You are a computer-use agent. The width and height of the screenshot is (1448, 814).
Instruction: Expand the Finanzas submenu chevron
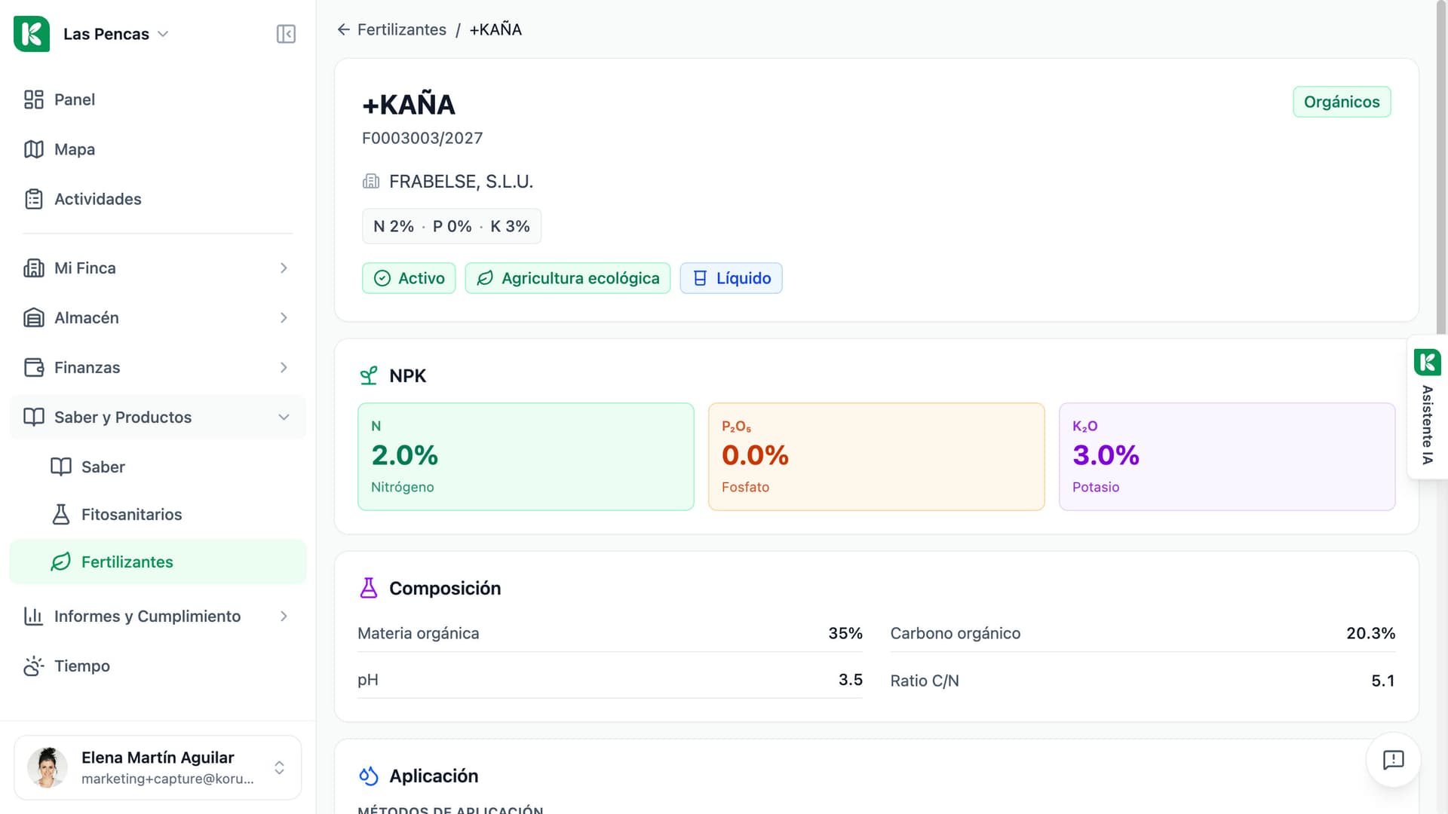click(x=284, y=368)
